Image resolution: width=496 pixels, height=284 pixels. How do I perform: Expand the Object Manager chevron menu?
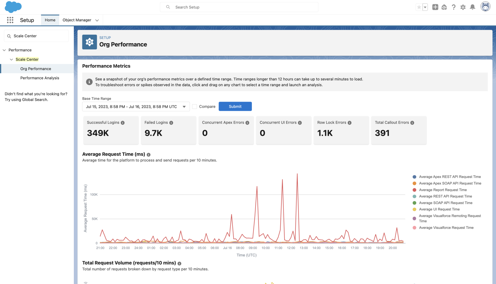97,20
